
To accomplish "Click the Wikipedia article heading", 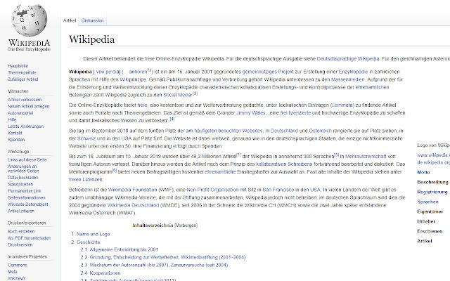I will (x=92, y=39).
